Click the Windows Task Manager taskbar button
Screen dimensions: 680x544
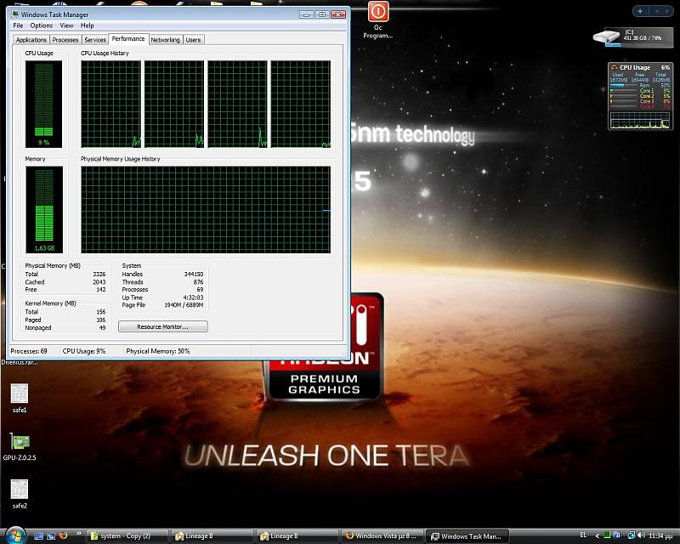pyautogui.click(x=467, y=536)
